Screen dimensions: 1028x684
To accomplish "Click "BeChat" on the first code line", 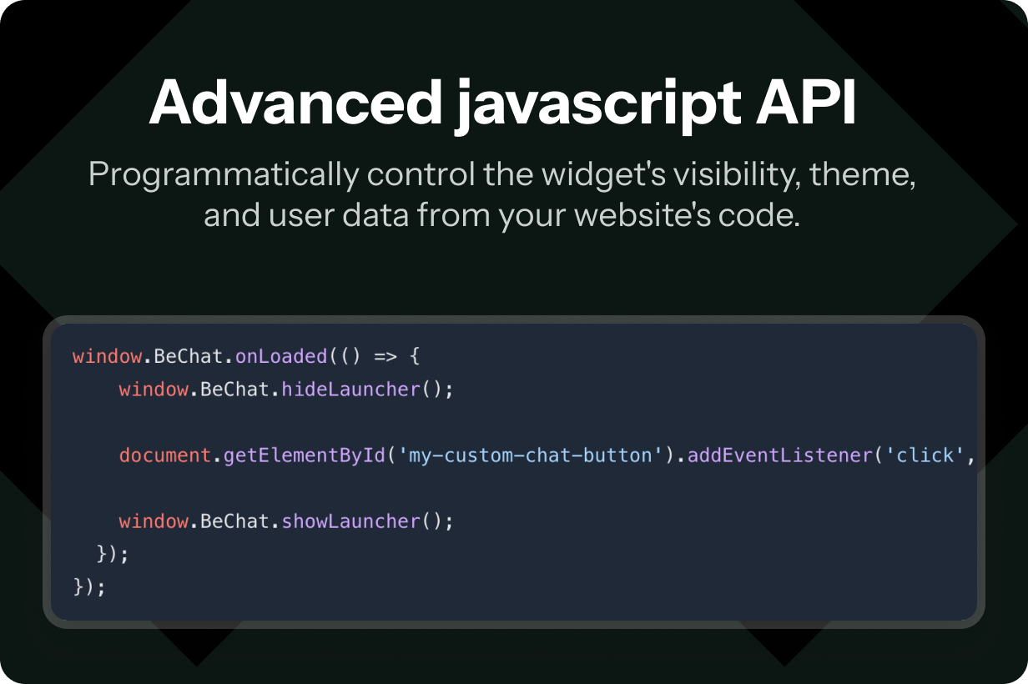I will tap(189, 356).
